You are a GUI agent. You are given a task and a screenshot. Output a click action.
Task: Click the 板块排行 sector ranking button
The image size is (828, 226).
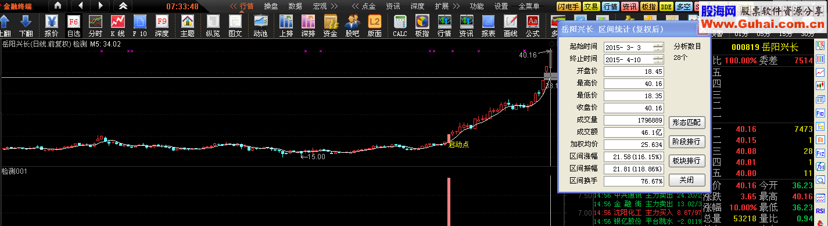pos(687,160)
